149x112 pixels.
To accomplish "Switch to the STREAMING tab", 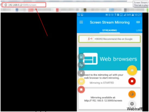I will [x=110, y=30].
